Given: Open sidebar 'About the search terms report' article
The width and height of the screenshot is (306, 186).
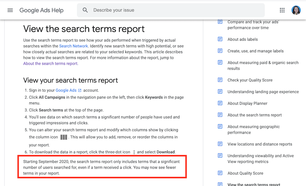Looking at the screenshot, I should [x=254, y=115].
